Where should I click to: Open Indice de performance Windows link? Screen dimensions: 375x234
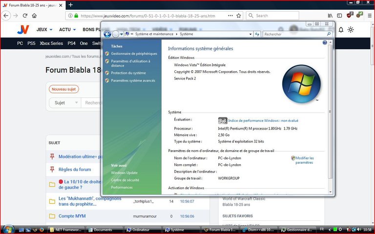coord(263,120)
